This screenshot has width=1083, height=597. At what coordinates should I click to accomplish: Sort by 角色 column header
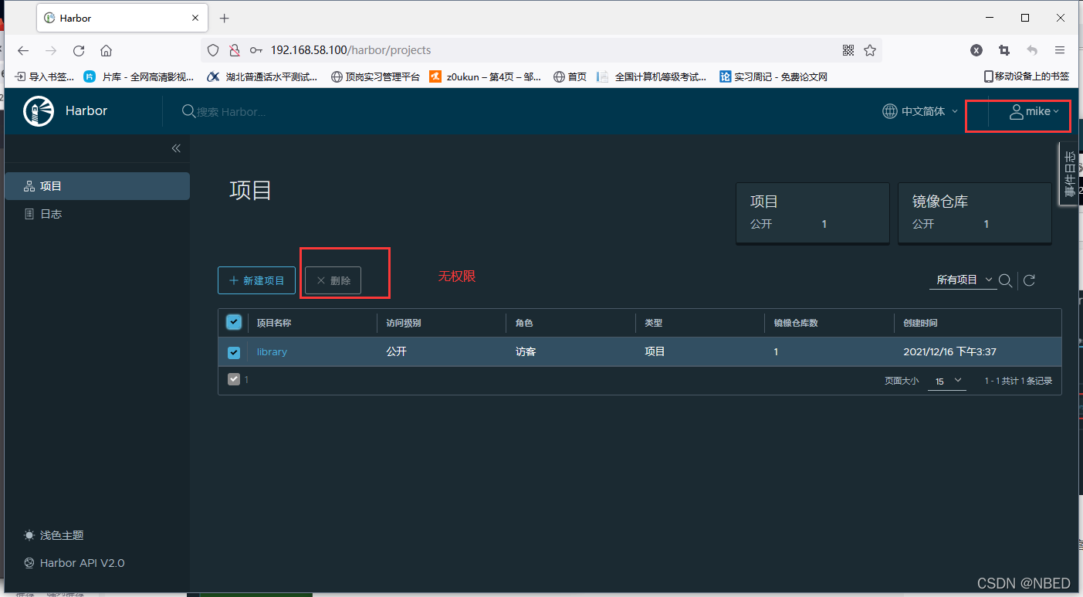(524, 323)
